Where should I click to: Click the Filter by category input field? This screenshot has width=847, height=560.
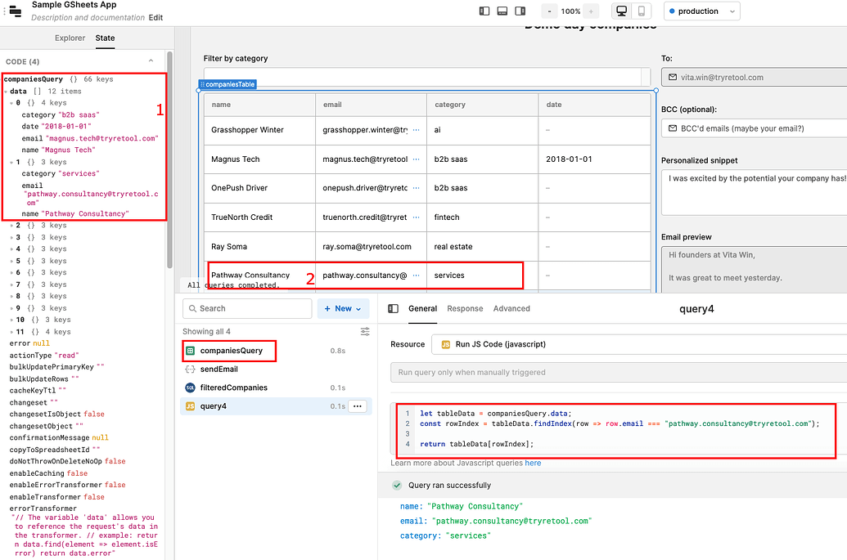coord(426,76)
